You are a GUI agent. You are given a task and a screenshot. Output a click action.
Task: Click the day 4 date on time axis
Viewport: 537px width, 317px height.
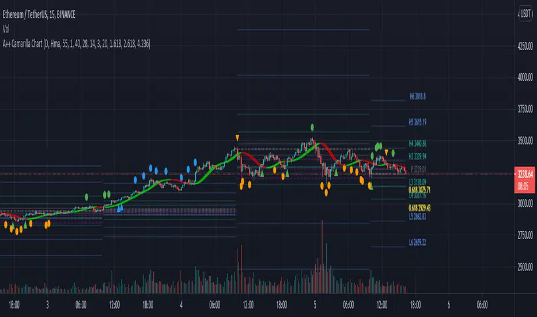pos(181,305)
